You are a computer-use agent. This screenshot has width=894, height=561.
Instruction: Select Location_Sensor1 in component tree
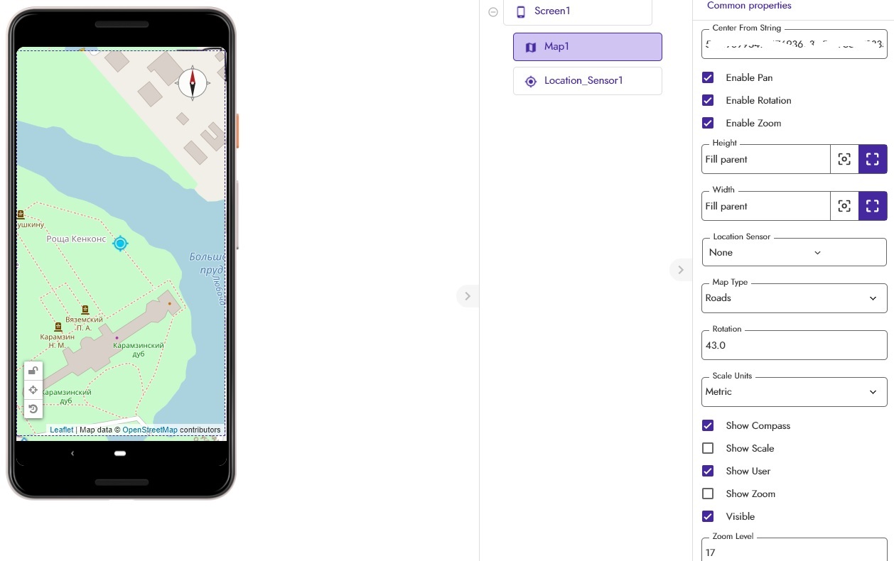[587, 81]
